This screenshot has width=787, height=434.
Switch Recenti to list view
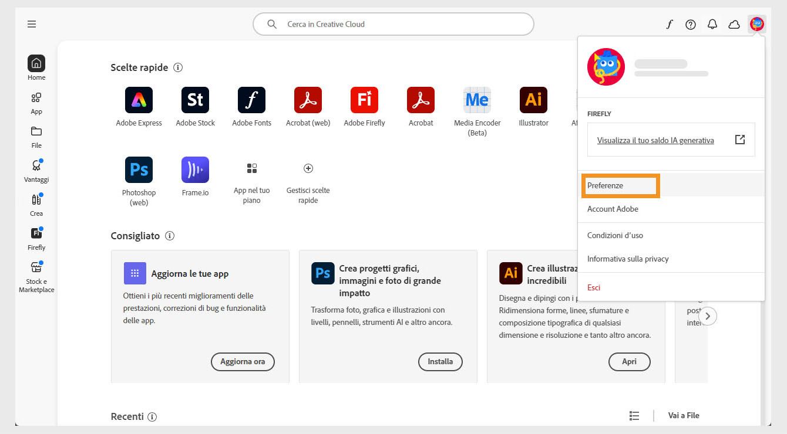click(634, 415)
